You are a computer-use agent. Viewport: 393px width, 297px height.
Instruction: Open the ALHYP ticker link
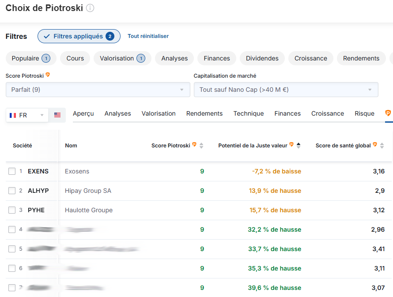pyautogui.click(x=38, y=191)
